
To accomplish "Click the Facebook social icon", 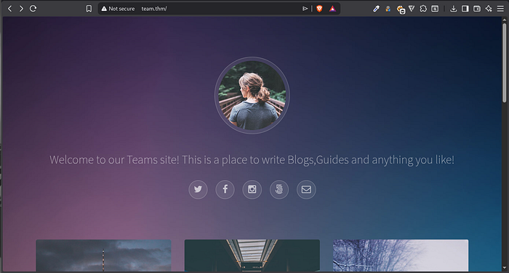I will click(225, 190).
